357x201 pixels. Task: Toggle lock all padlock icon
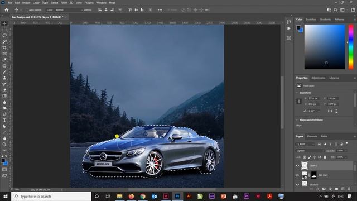pos(325,157)
